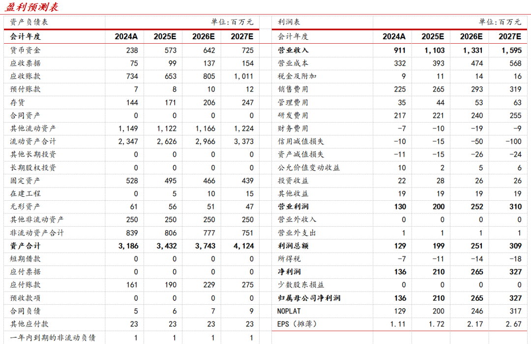The image size is (531, 344).
Task: Select the 货币资金 row label
Action: coord(25,50)
